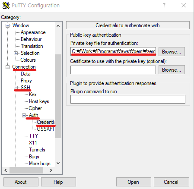
Task: Close the PuTTY Configuration window
Action: (184, 5)
